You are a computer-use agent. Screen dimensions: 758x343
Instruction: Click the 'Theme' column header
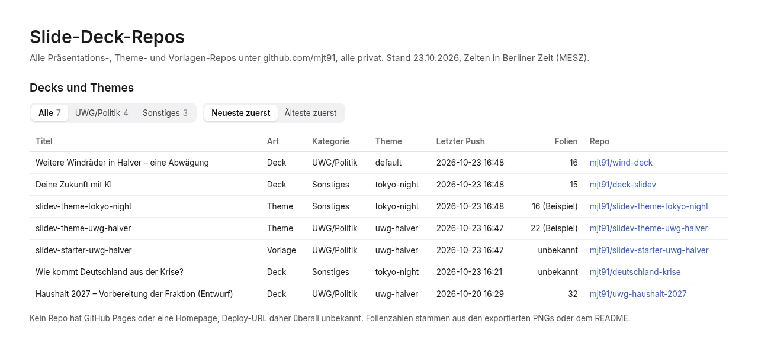click(388, 141)
